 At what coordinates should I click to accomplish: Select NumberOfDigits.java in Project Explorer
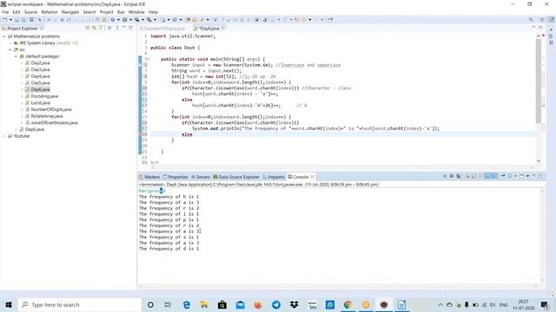point(50,110)
